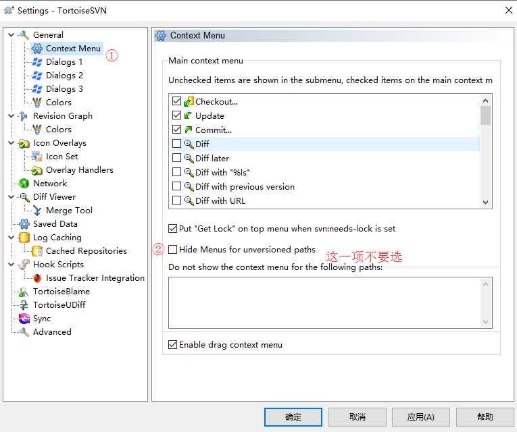Click the Dialogs 1 icon
Screen dimensions: 517x432
point(37,62)
